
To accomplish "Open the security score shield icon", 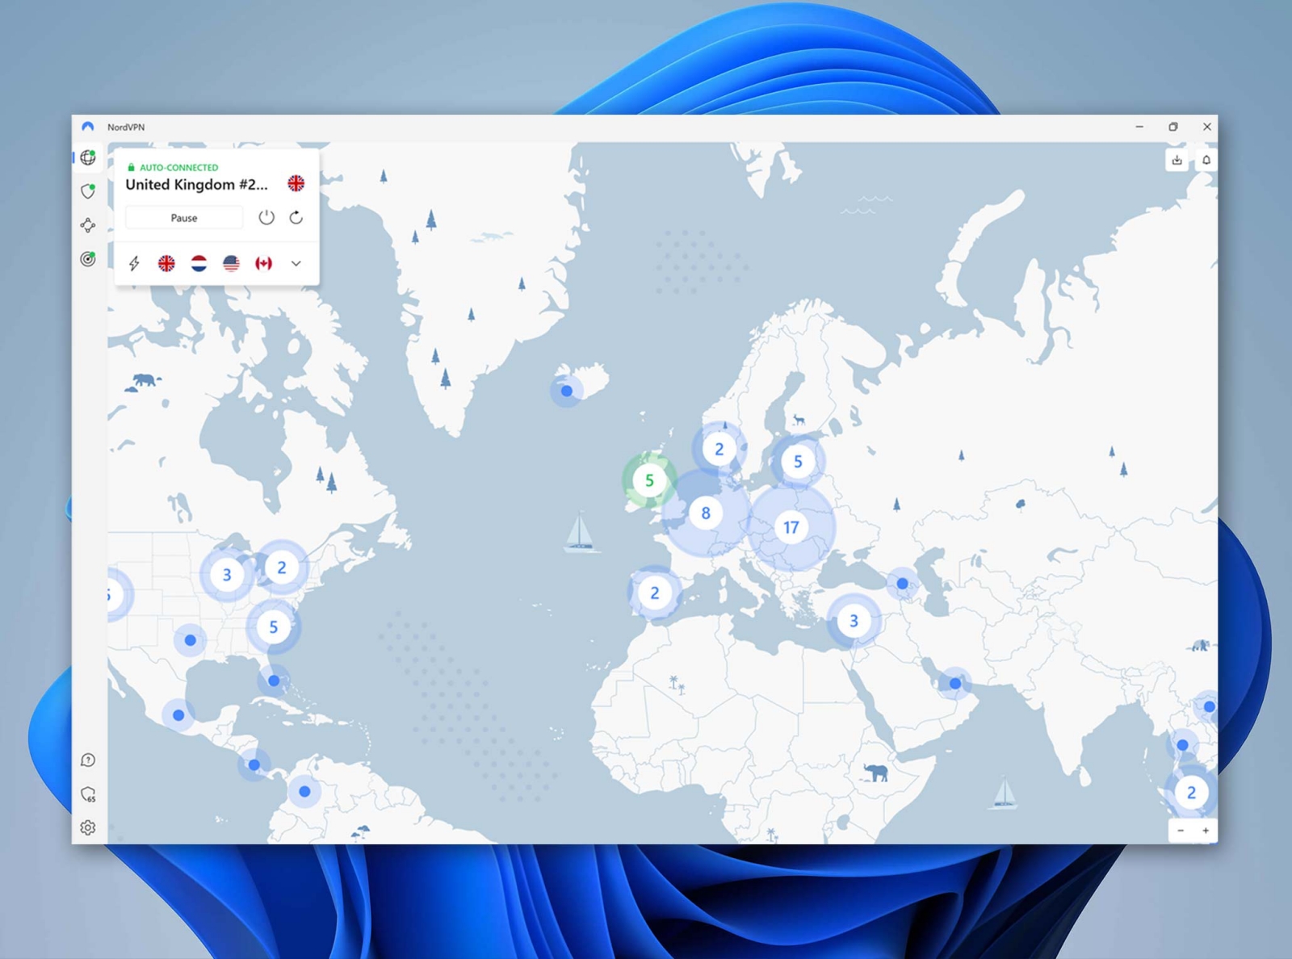I will [x=88, y=794].
